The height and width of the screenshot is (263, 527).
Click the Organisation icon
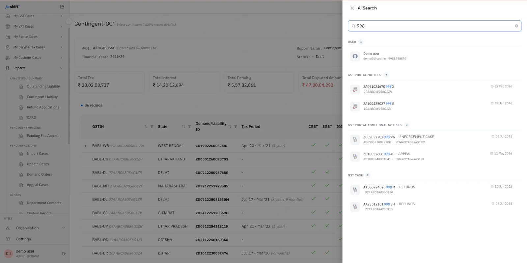coord(8,228)
